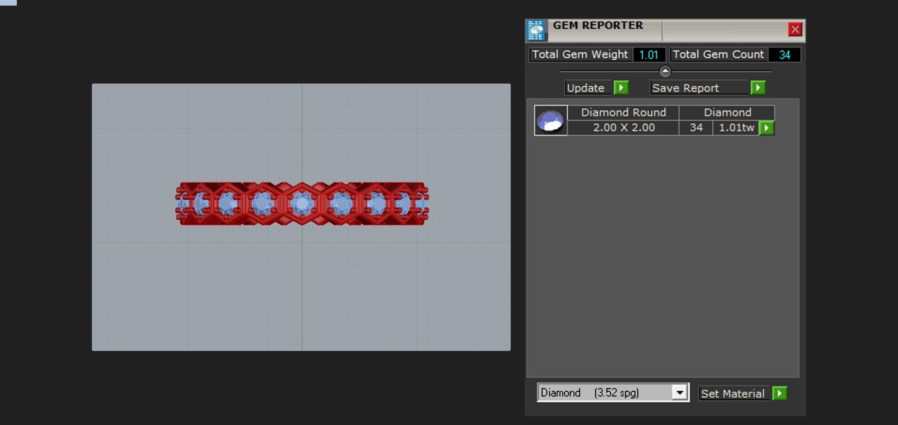Select the 2.00 X 2.00 size cell
The width and height of the screenshot is (898, 425).
(x=623, y=128)
